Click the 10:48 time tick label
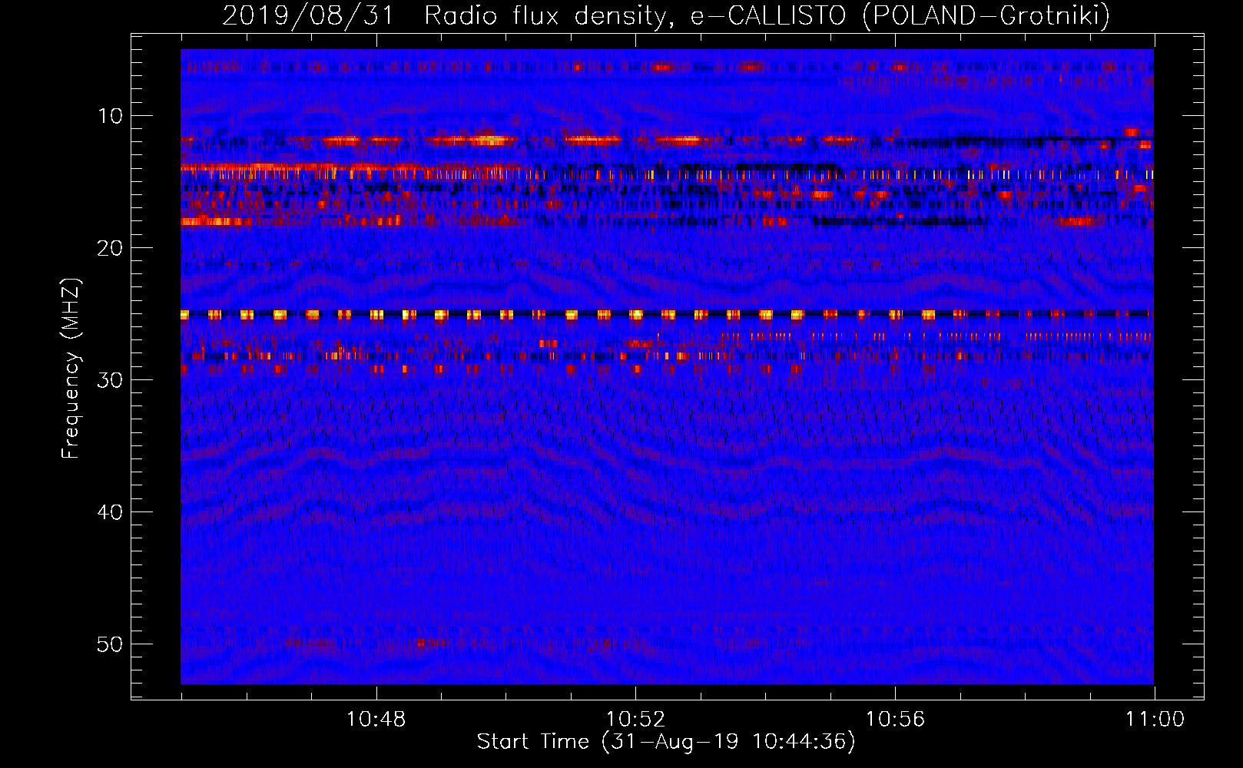The image size is (1243, 768). (376, 720)
